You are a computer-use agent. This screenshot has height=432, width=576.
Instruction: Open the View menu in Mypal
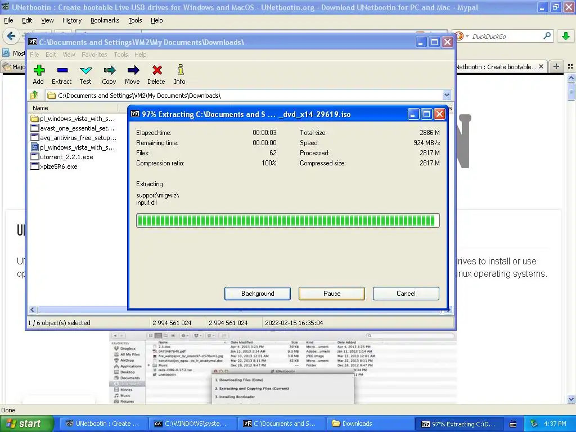coord(47,20)
